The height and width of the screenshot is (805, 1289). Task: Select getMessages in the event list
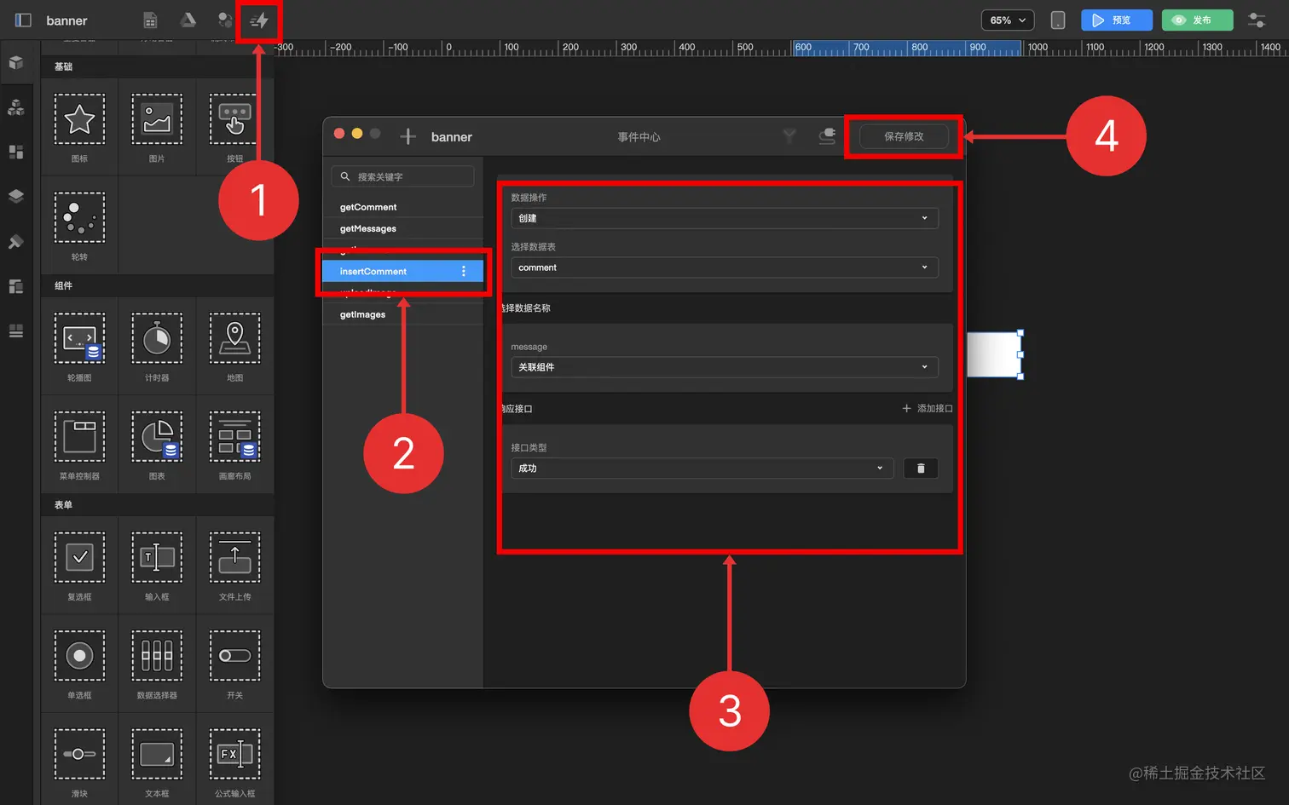coord(403,228)
